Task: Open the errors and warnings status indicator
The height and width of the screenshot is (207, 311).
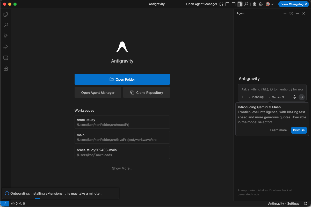Action: [18, 204]
